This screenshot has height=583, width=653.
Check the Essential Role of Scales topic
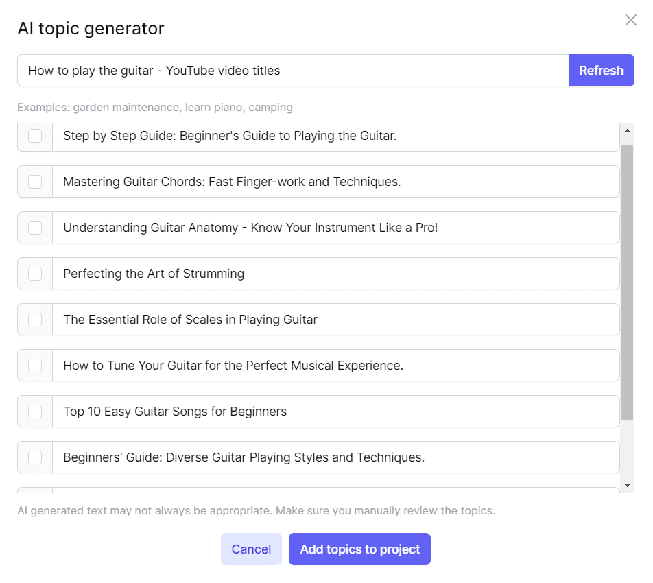[35, 320]
